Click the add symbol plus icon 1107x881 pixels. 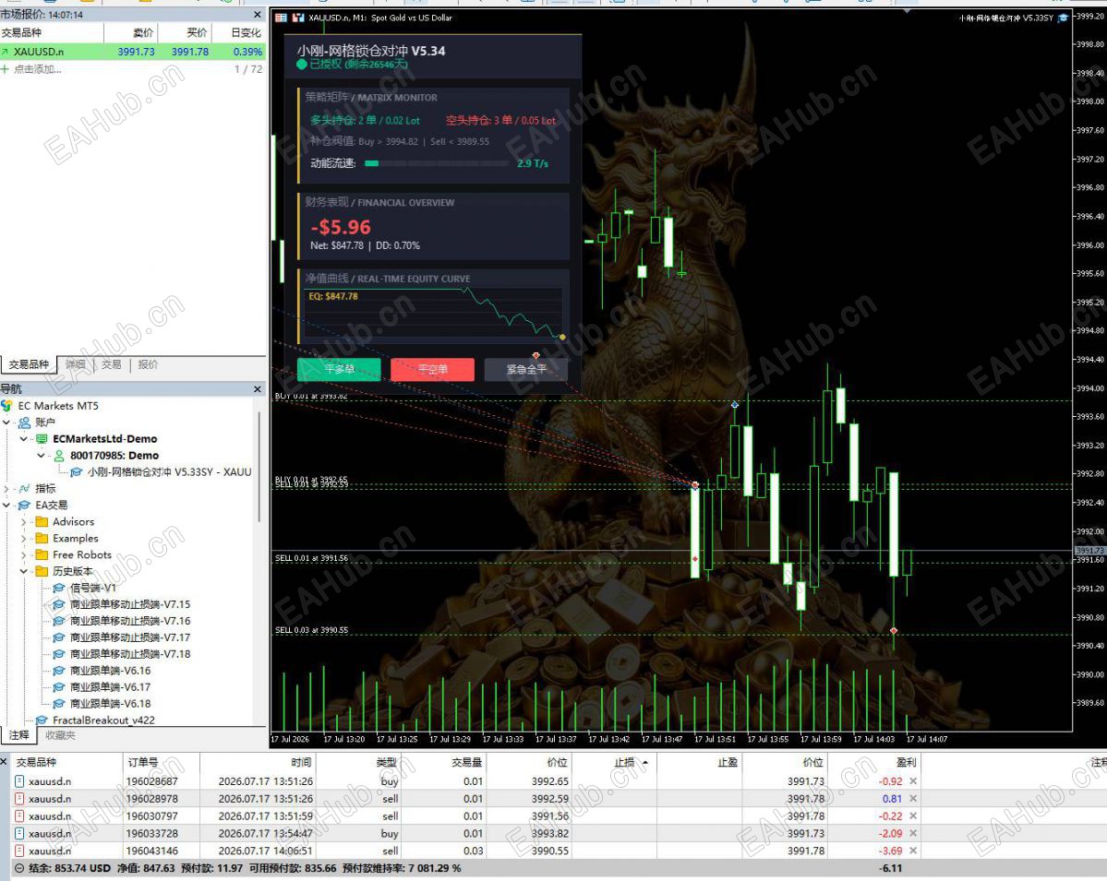(5, 69)
